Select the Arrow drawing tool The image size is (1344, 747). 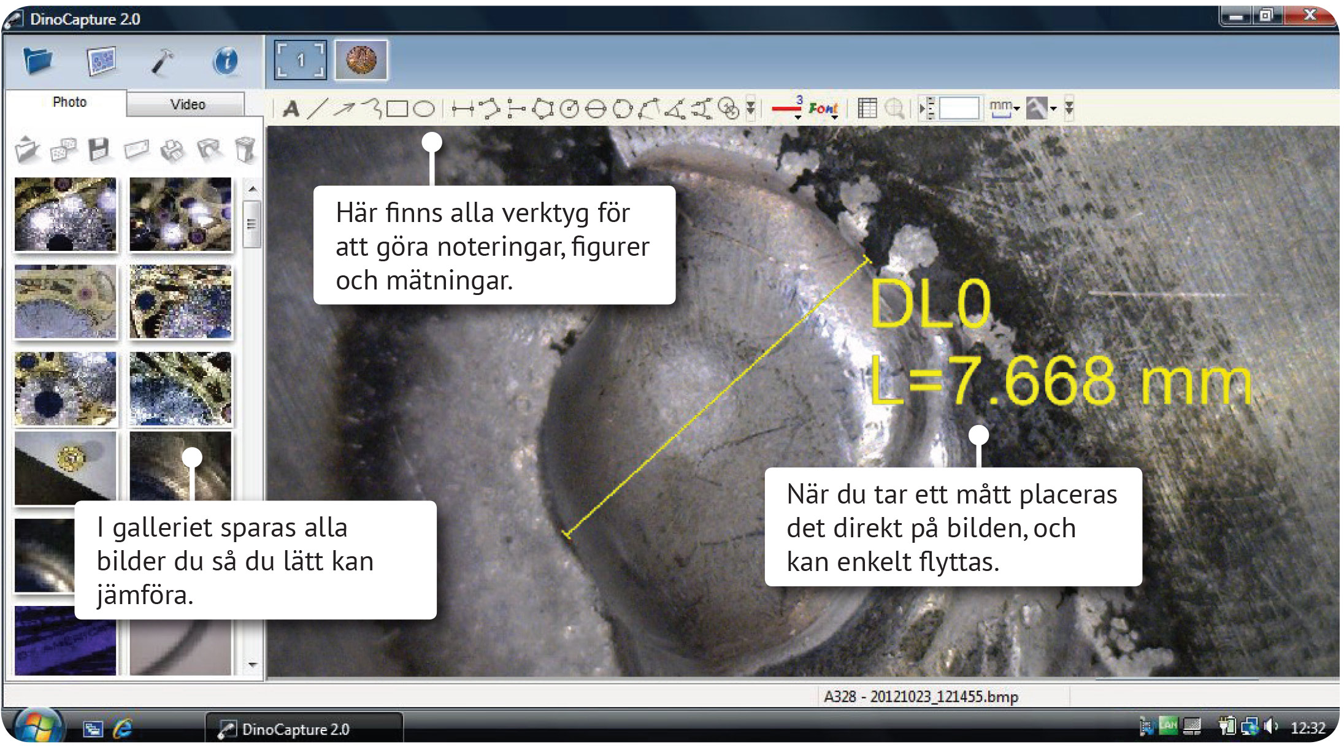(x=344, y=109)
